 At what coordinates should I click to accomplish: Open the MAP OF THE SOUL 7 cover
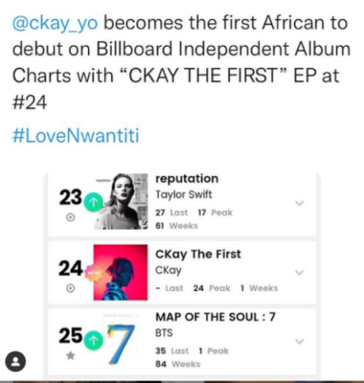tap(120, 341)
